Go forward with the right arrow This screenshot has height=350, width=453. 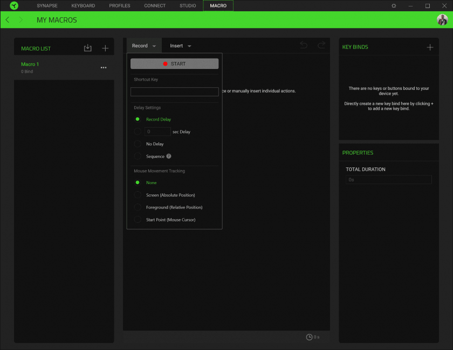tap(21, 19)
